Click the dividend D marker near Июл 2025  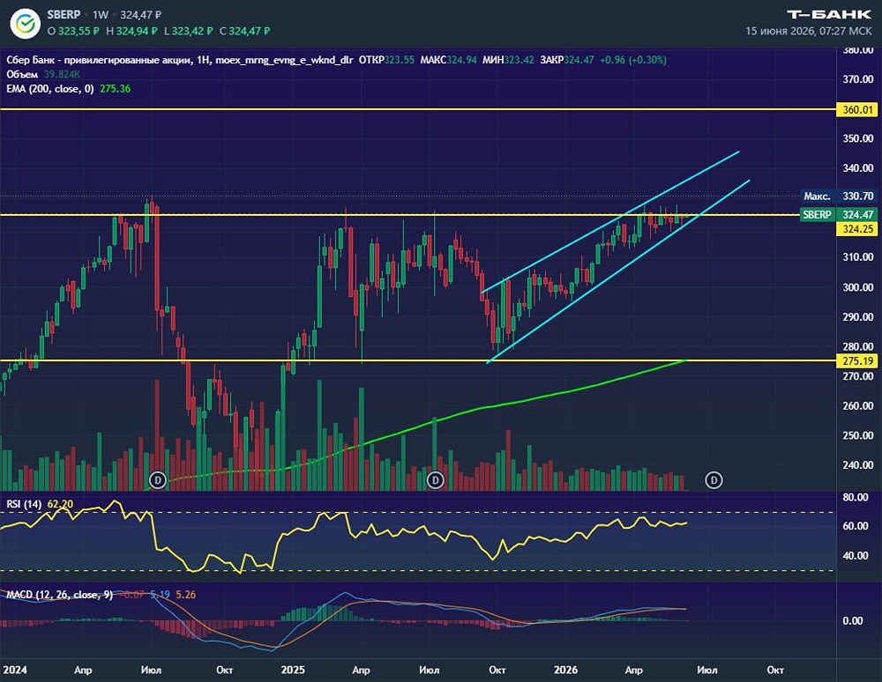coord(436,480)
